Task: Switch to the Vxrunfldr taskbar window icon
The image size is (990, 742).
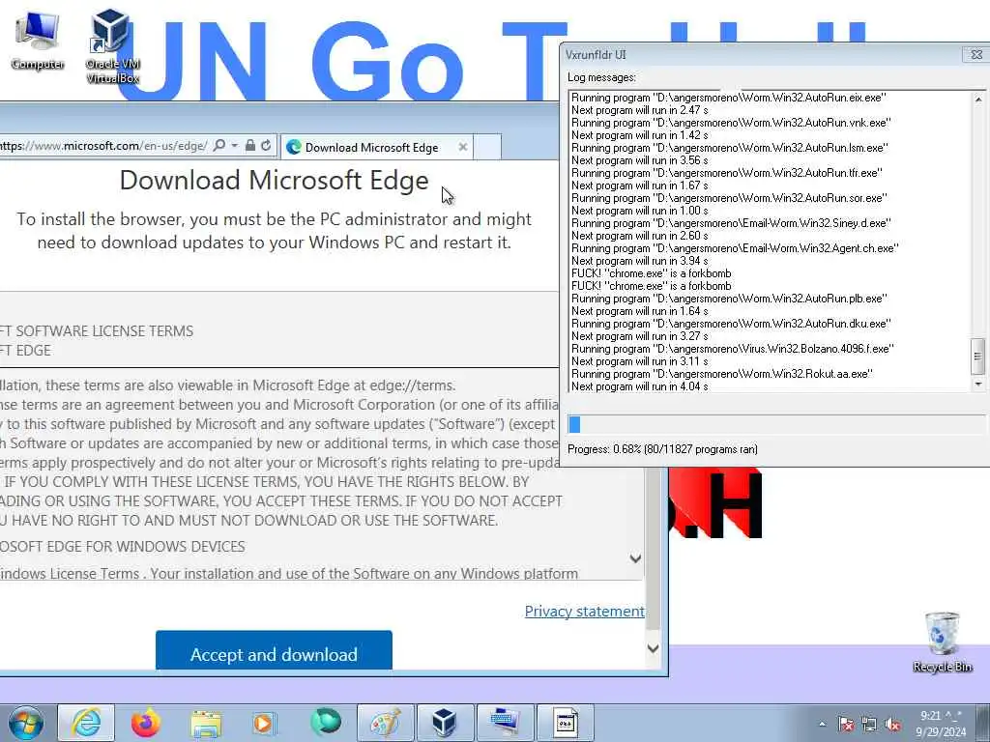Action: click(565, 723)
